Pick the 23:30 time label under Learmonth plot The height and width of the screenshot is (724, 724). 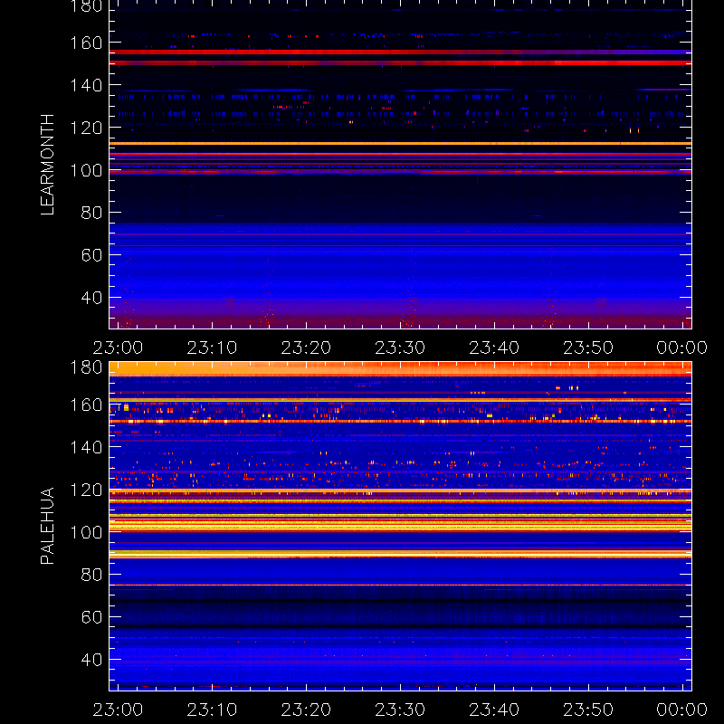(x=400, y=348)
